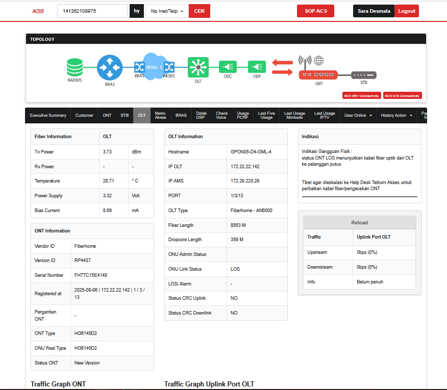Viewport: 447px width, 390px height.
Task: Click the Traffic Graph ONT heading
Action: pyautogui.click(x=58, y=384)
